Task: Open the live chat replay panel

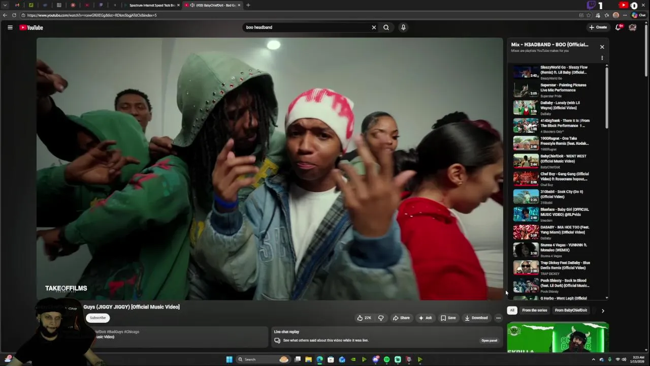Action: tap(489, 341)
